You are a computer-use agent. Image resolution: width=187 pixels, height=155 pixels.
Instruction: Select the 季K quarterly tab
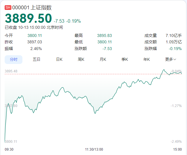click(x=125, y=59)
